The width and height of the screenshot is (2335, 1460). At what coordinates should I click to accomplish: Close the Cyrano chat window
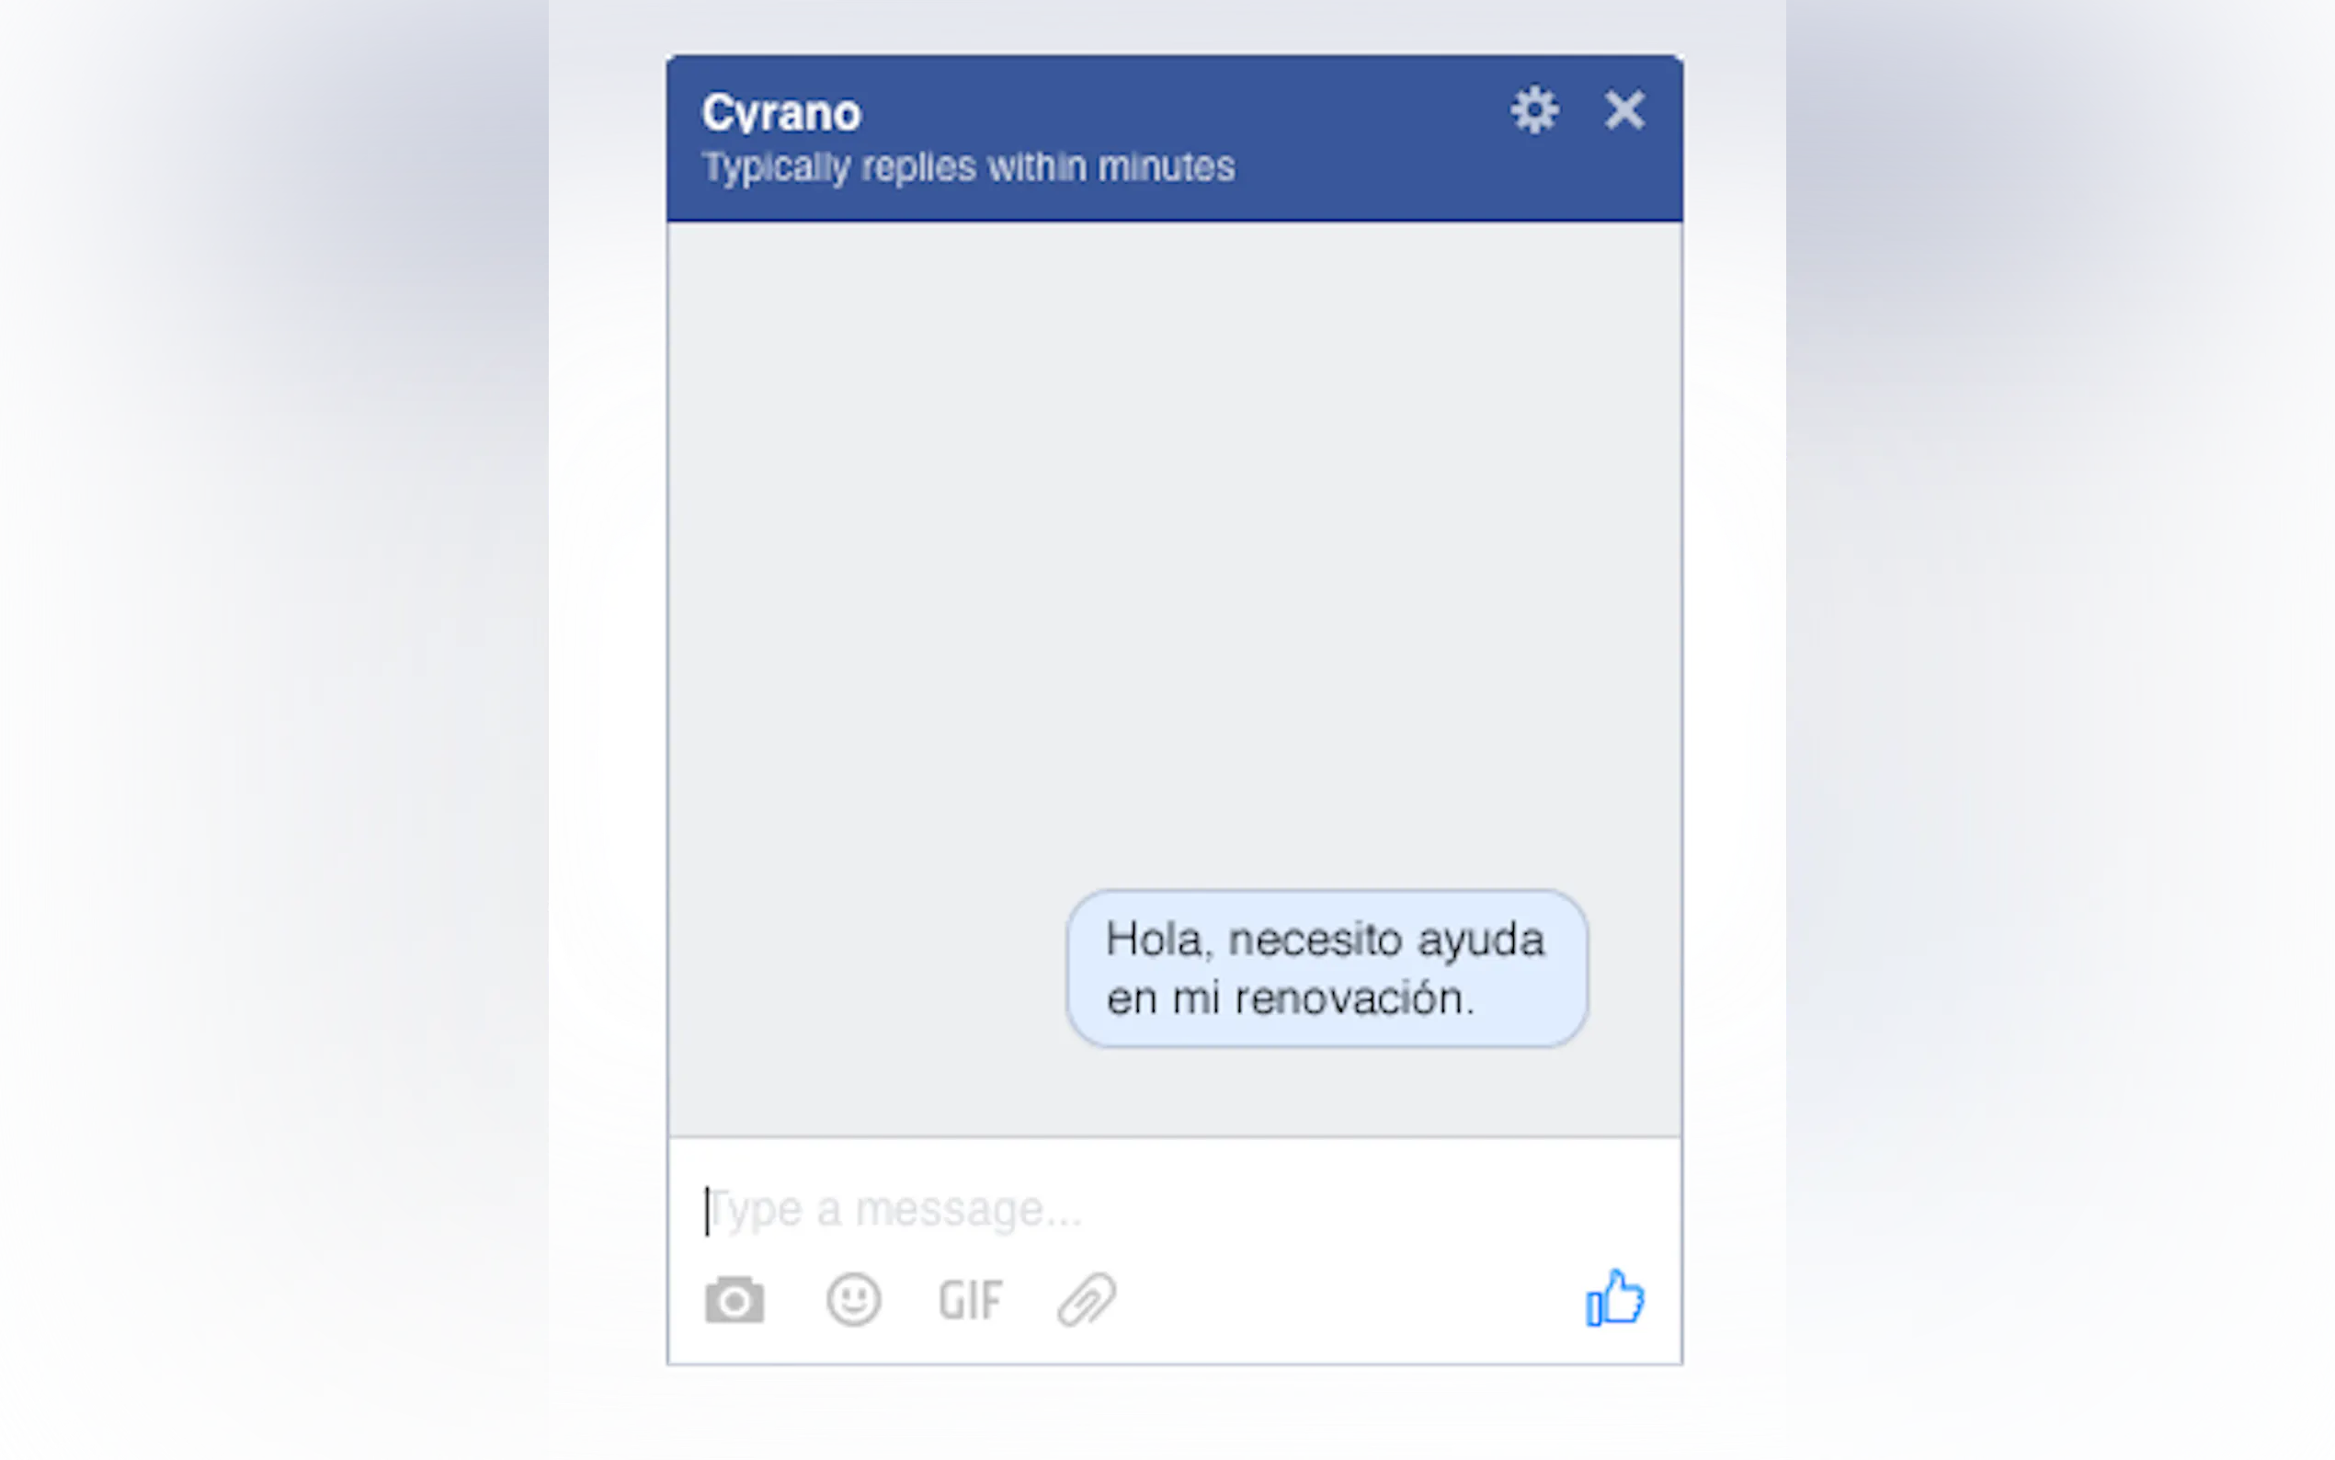click(1624, 110)
